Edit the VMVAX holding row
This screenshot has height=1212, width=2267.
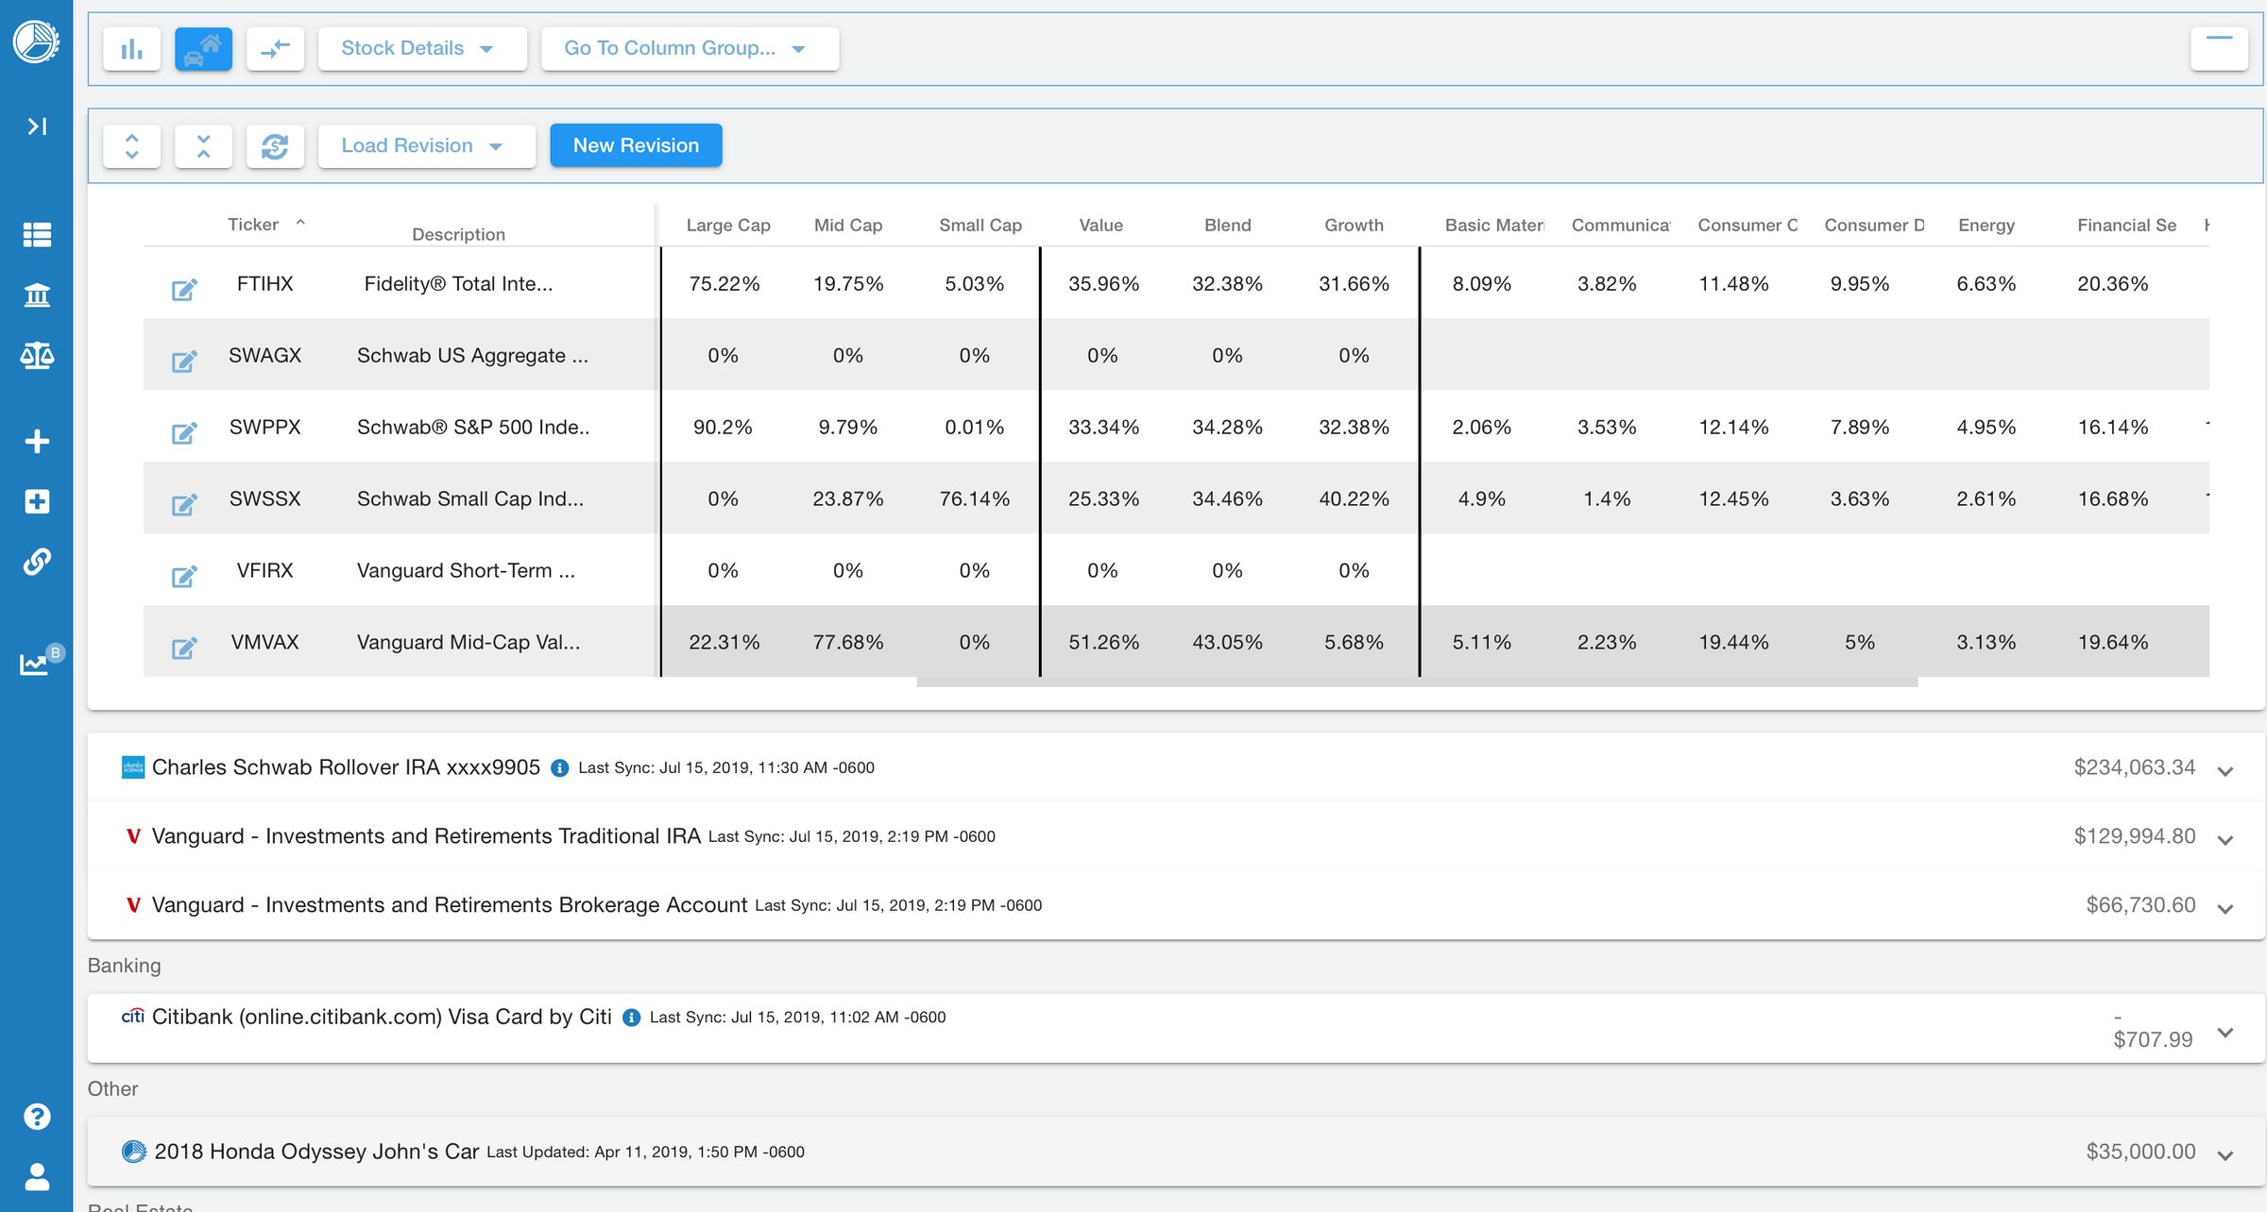coord(184,648)
